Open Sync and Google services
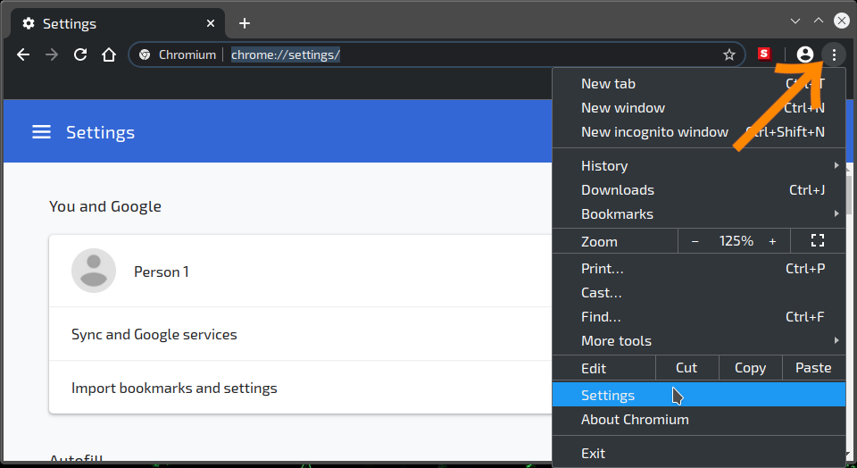The height and width of the screenshot is (468, 857). [301, 334]
